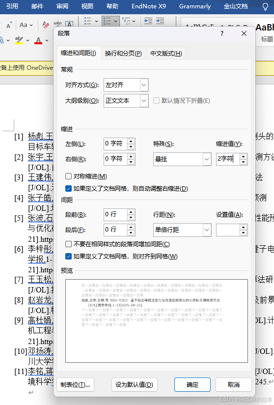Click the line spacing value (设置值) field
Image resolution: width=274 pixels, height=405 pixels.
tap(228, 230)
